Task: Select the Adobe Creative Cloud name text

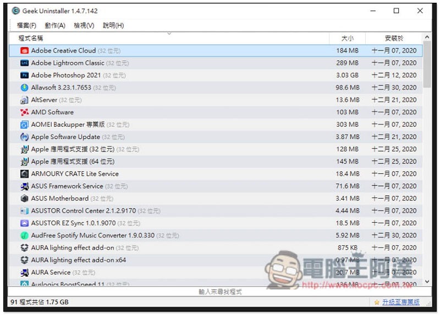Action: coord(63,50)
